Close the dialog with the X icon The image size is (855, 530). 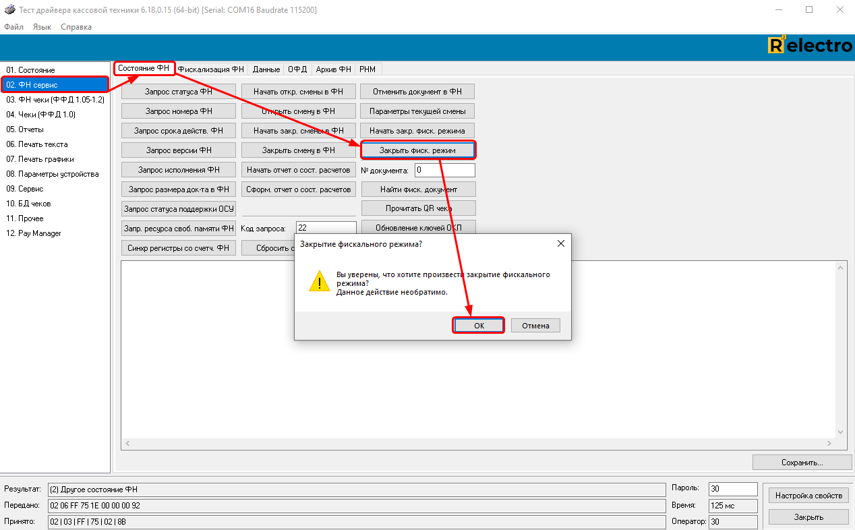point(560,243)
